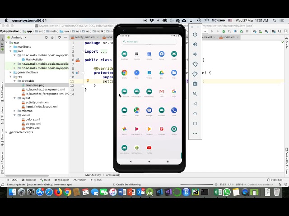This screenshot has width=289, height=216.
Task: Select strings.xml in project tree
Action: pyautogui.click(x=33, y=124)
